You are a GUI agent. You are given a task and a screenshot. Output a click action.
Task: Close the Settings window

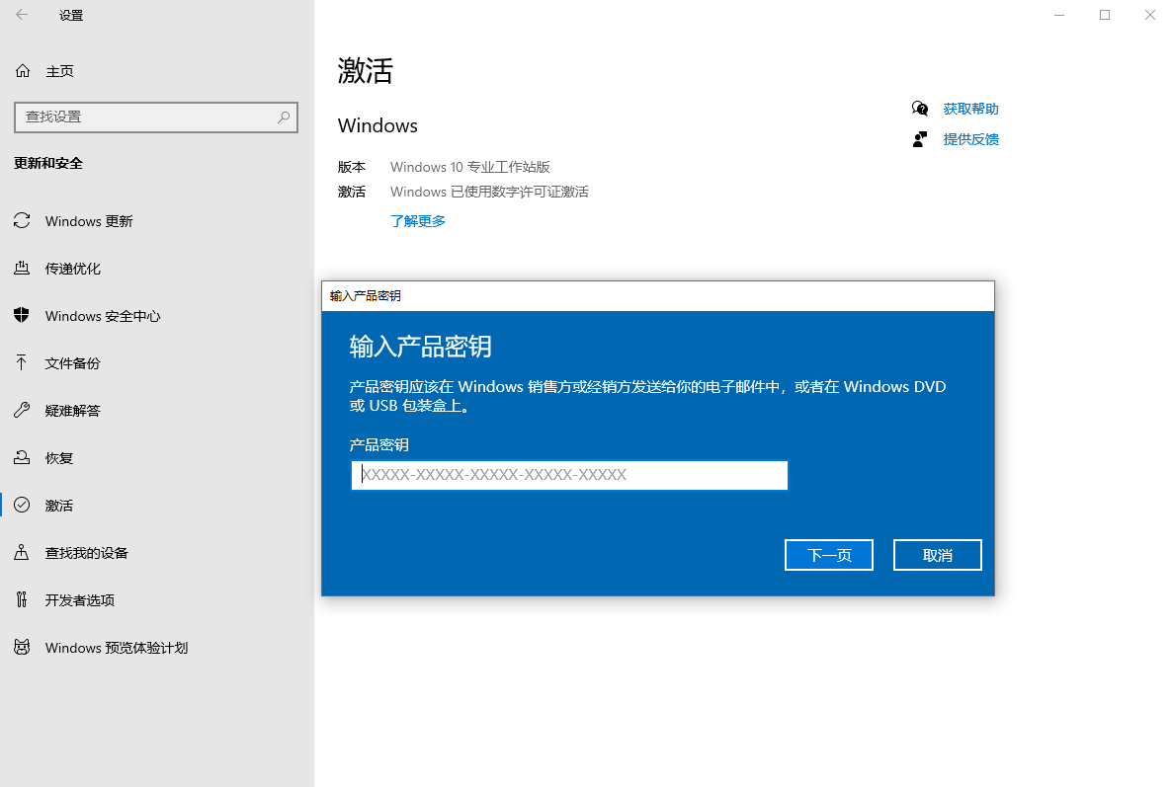coord(1150,15)
